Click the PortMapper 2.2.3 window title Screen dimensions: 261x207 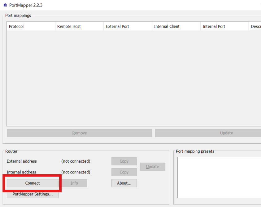coord(26,5)
